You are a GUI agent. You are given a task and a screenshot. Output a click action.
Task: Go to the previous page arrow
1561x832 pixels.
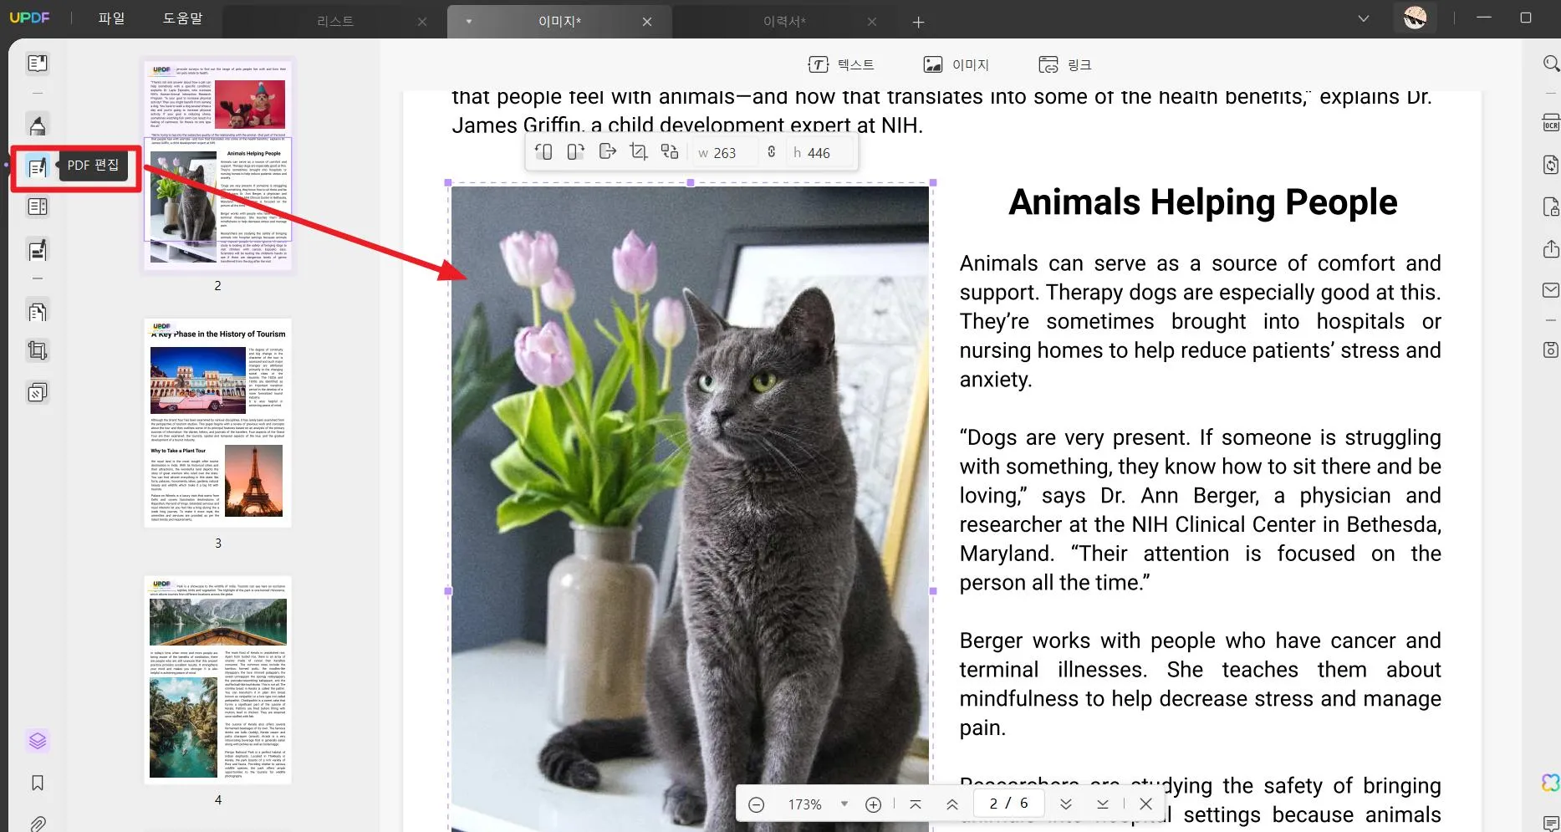pos(951,804)
